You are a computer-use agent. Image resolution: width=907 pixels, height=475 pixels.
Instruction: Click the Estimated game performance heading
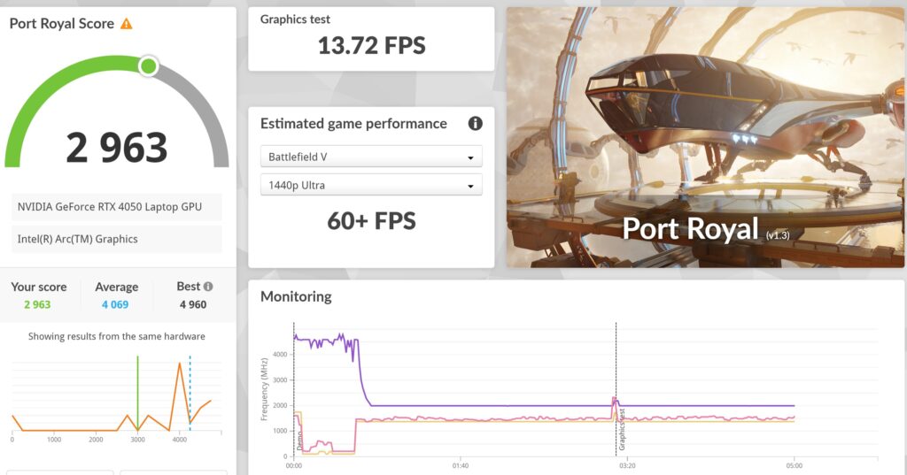(x=353, y=124)
